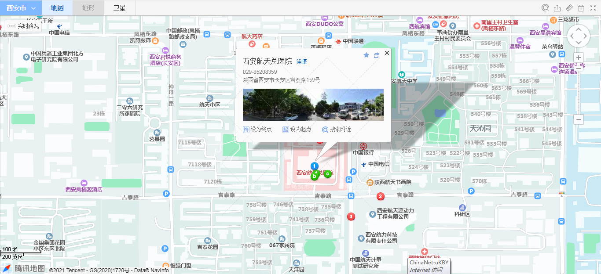Click the 航天药店 pharmacy icon
The height and width of the screenshot is (274, 601).
(252, 44)
